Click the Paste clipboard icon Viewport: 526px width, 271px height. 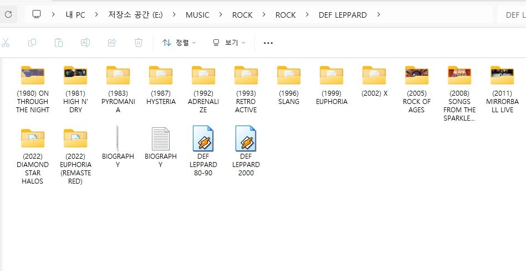click(x=59, y=43)
